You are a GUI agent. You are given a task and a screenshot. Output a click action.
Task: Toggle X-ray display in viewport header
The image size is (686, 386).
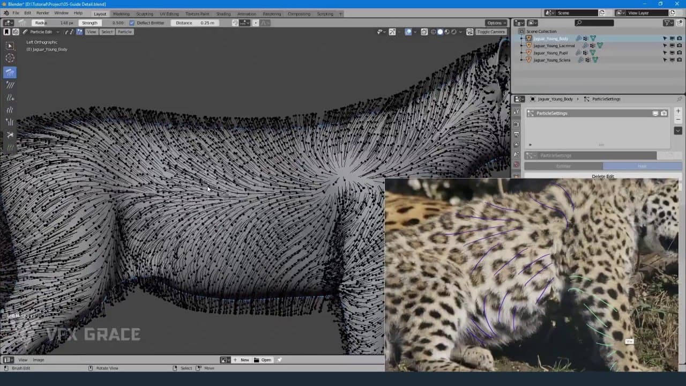tap(424, 32)
